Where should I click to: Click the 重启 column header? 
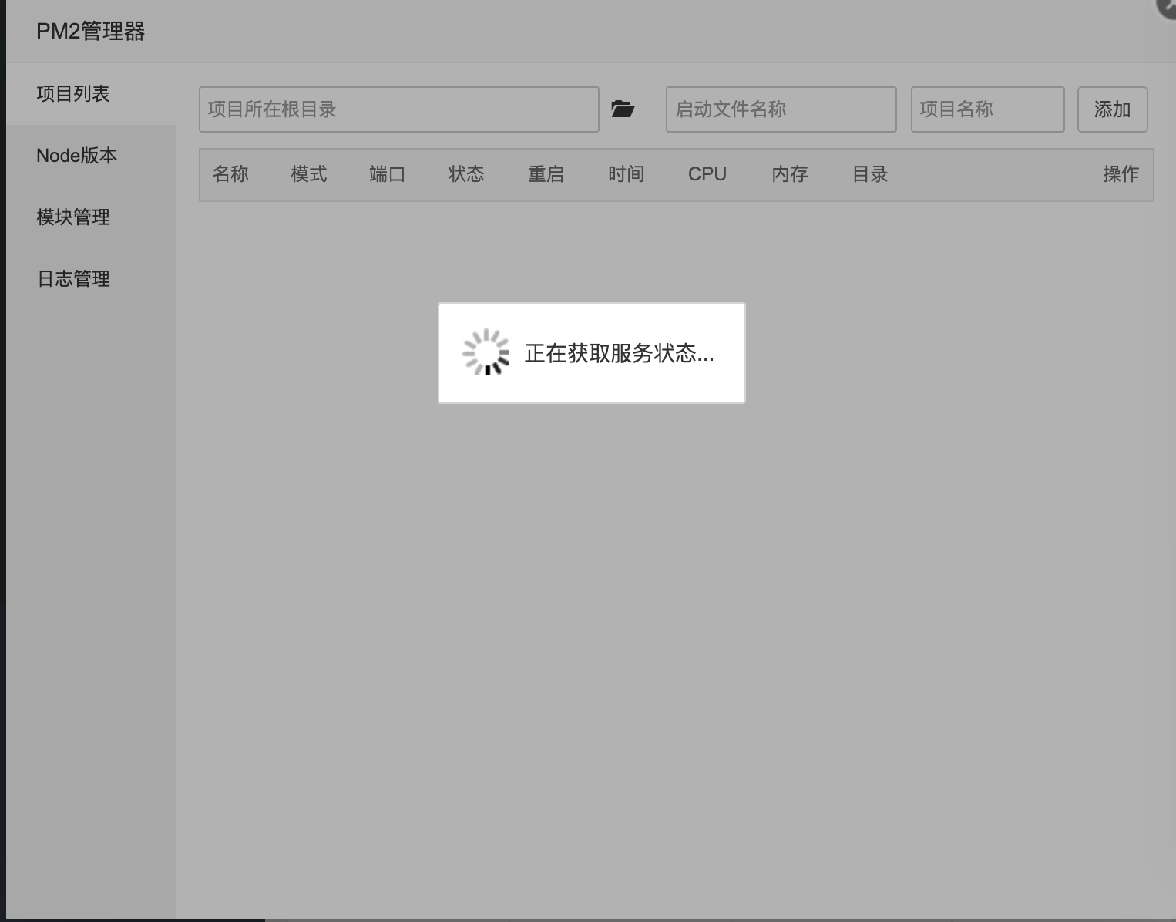[546, 174]
